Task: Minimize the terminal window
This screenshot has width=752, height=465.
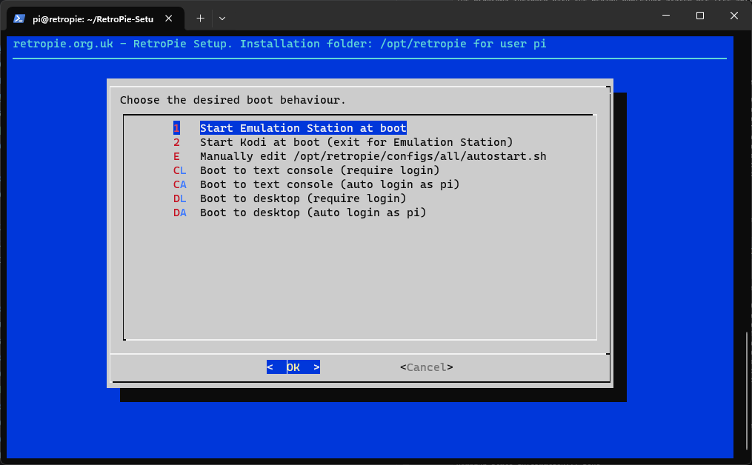Action: [665, 16]
